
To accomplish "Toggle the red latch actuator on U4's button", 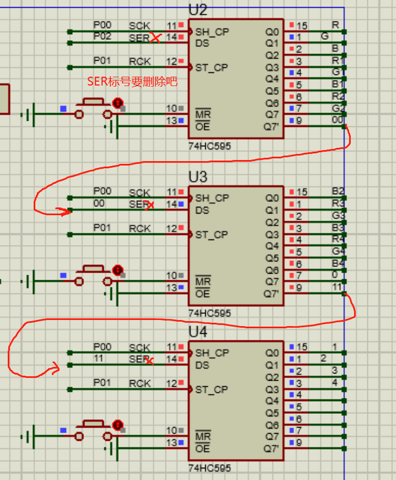I will 118,425.
